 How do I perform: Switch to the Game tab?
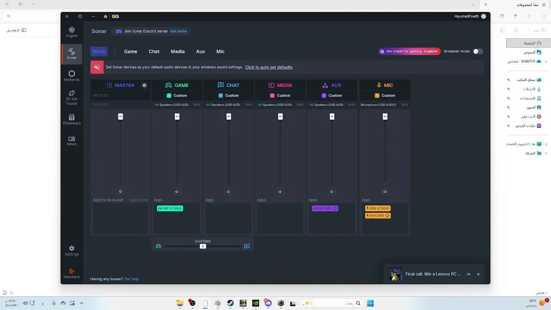130,51
